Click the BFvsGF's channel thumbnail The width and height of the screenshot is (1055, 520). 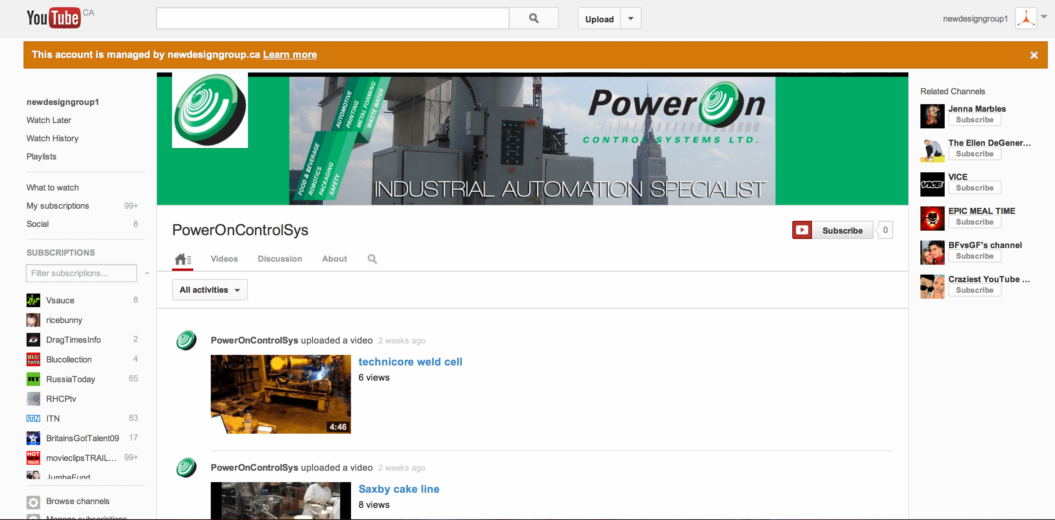pos(932,253)
